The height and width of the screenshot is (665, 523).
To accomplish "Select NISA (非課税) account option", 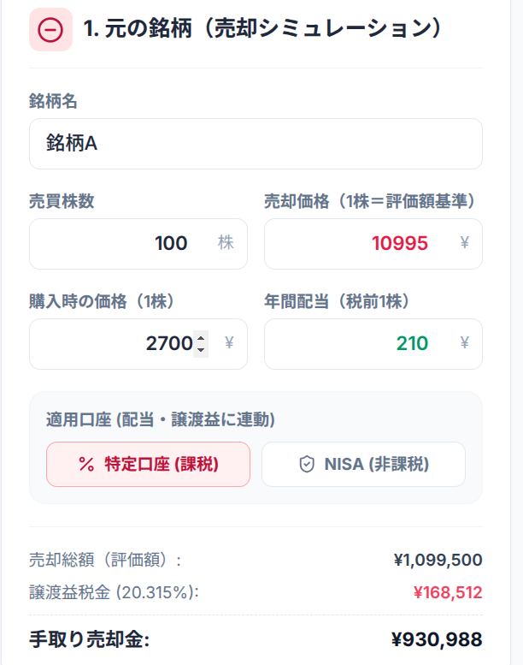I will pos(364,464).
